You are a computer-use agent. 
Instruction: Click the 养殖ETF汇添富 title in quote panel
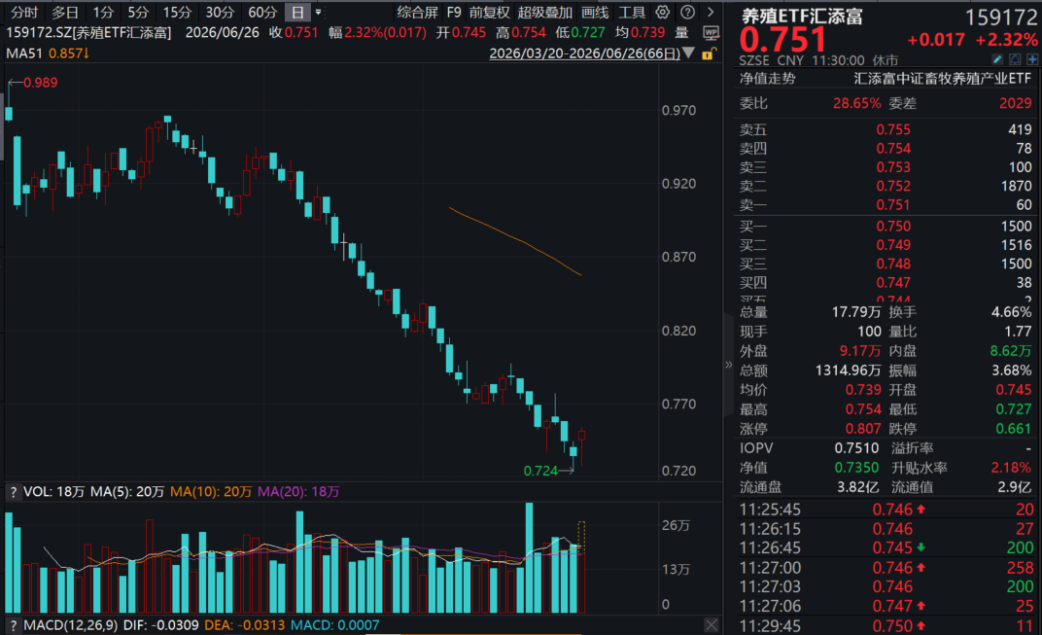tap(802, 16)
